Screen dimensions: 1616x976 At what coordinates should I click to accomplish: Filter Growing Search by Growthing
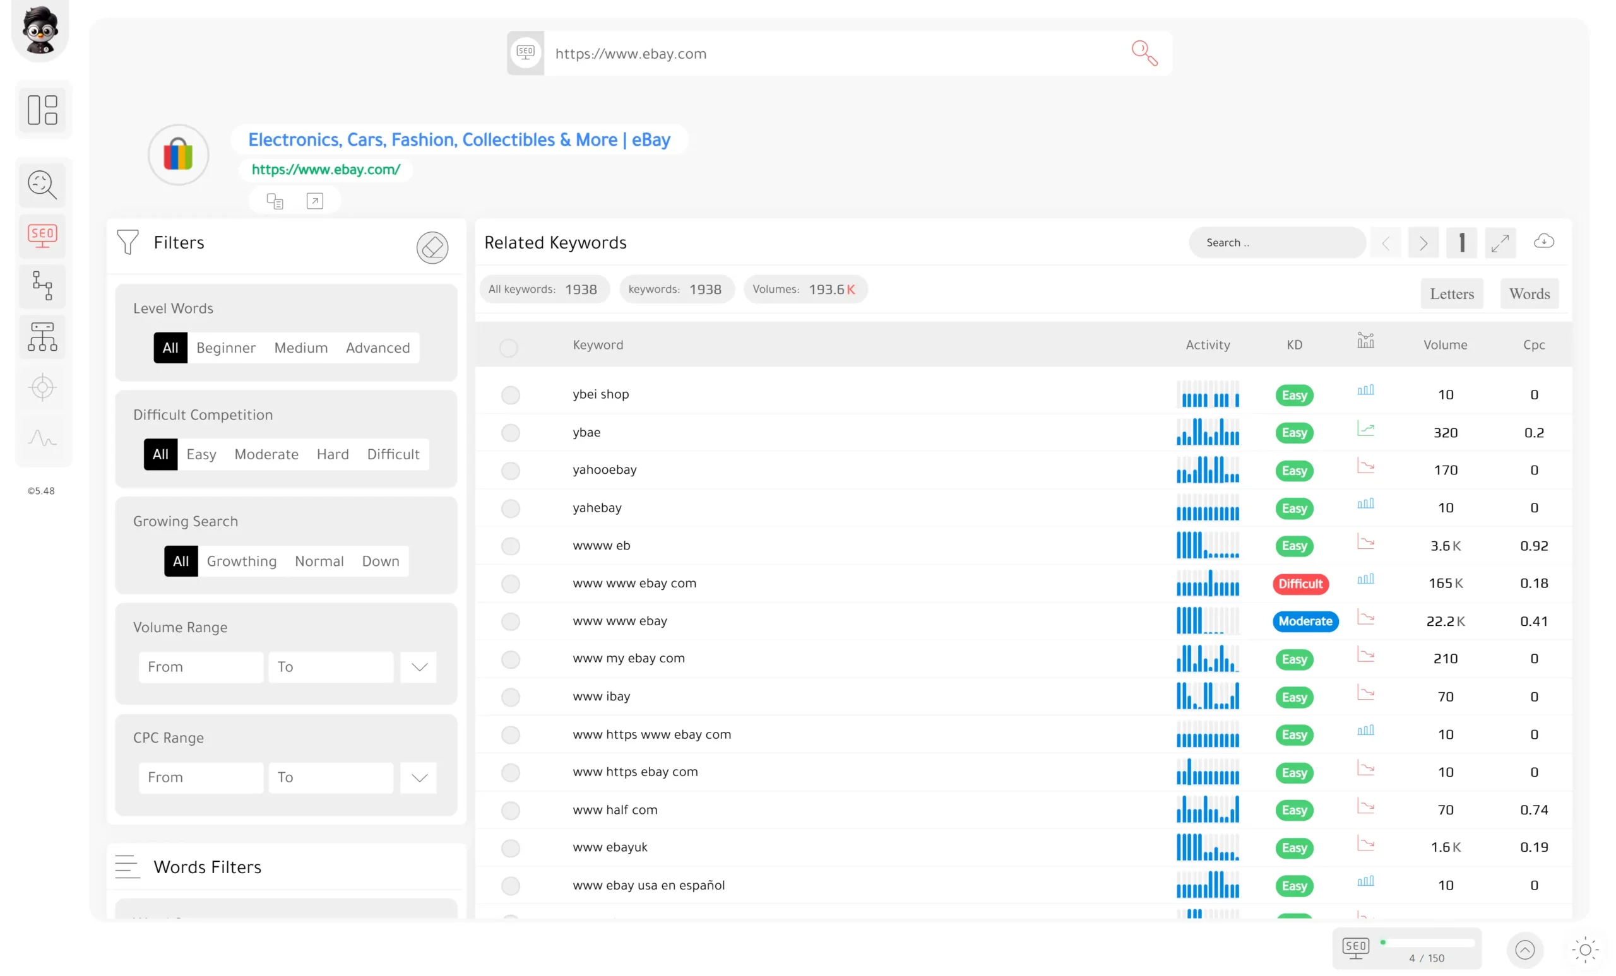coord(241,561)
